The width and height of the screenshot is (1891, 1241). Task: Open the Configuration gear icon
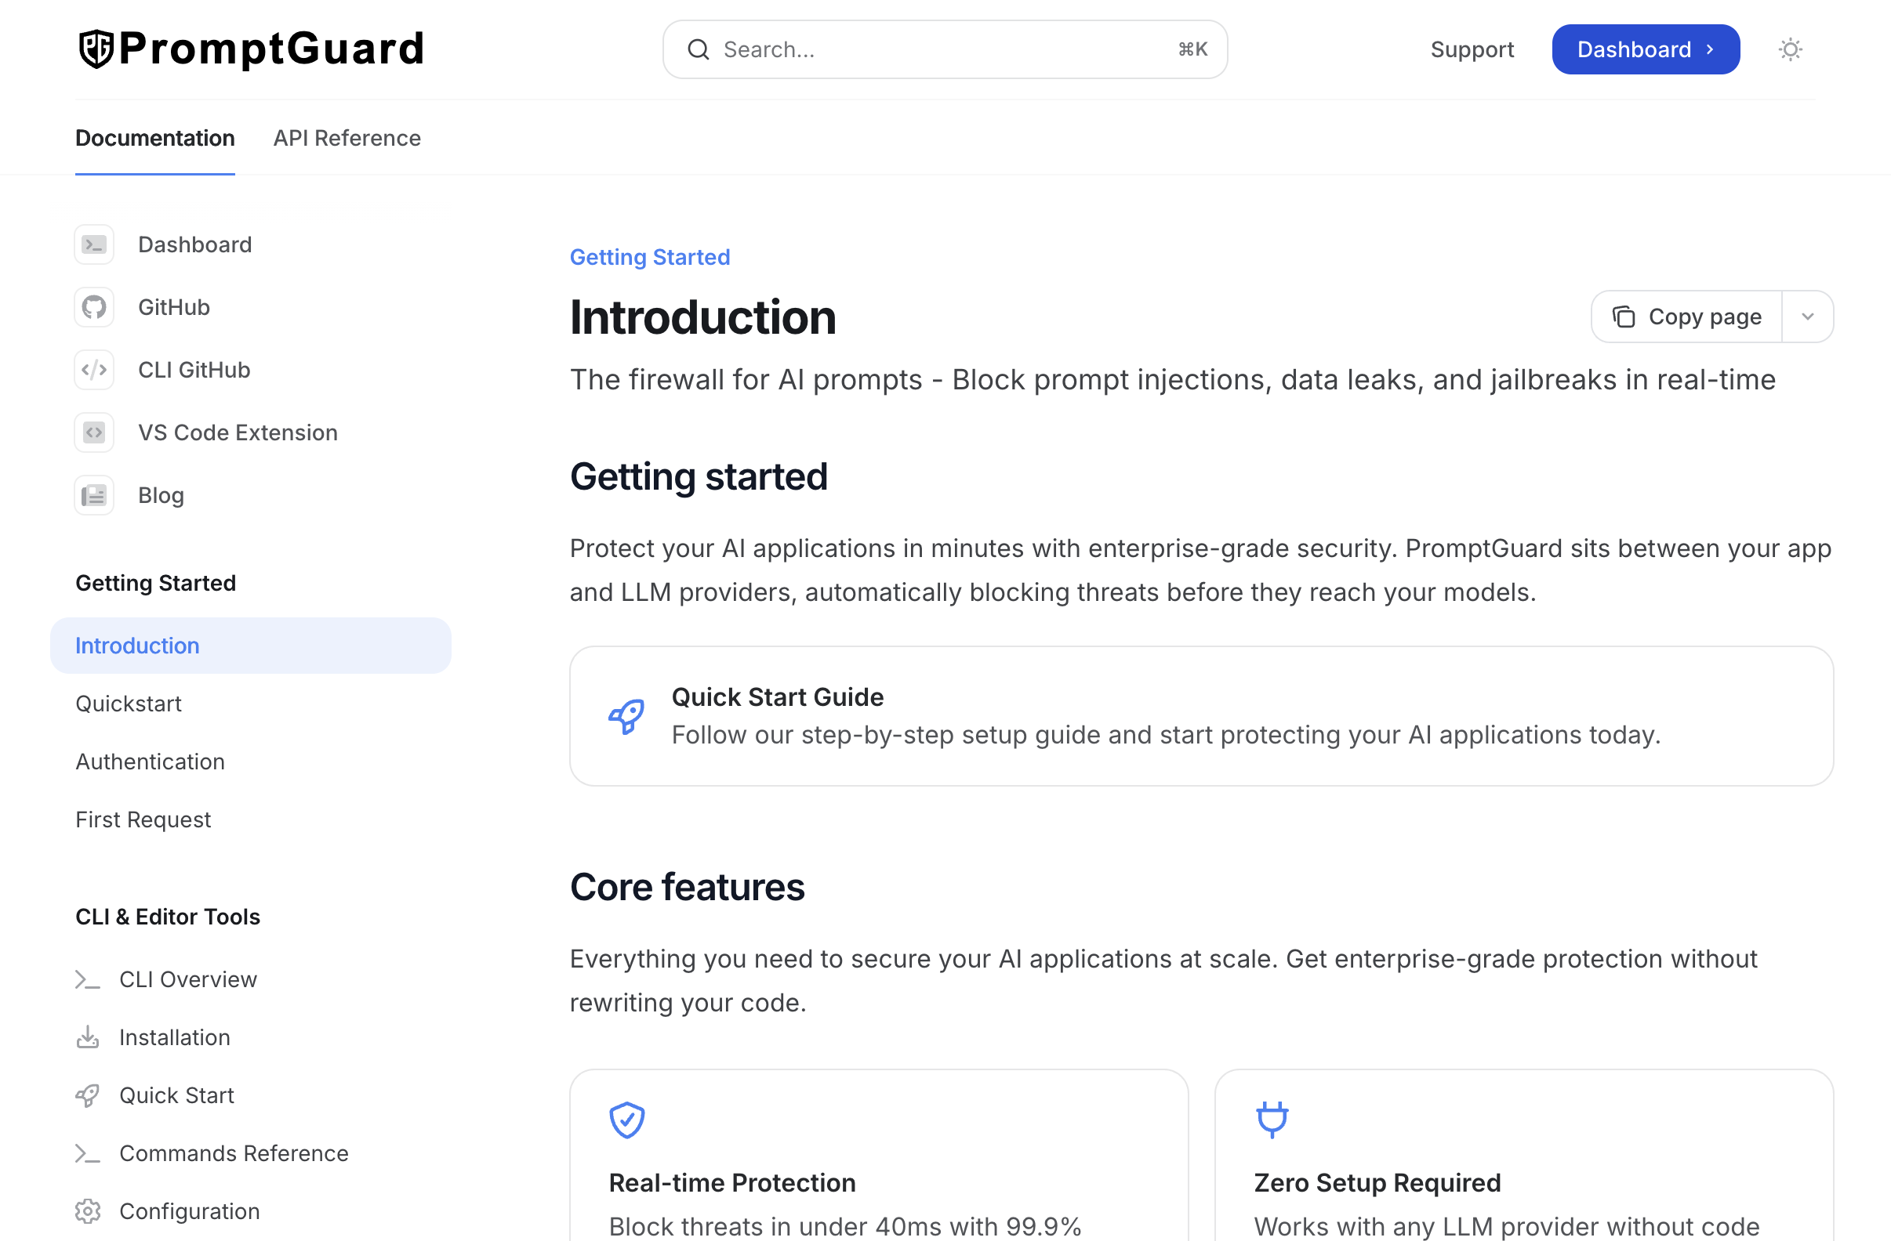click(87, 1210)
